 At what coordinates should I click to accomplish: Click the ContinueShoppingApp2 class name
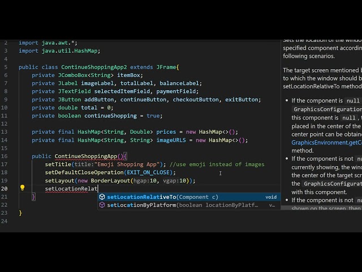(94, 67)
